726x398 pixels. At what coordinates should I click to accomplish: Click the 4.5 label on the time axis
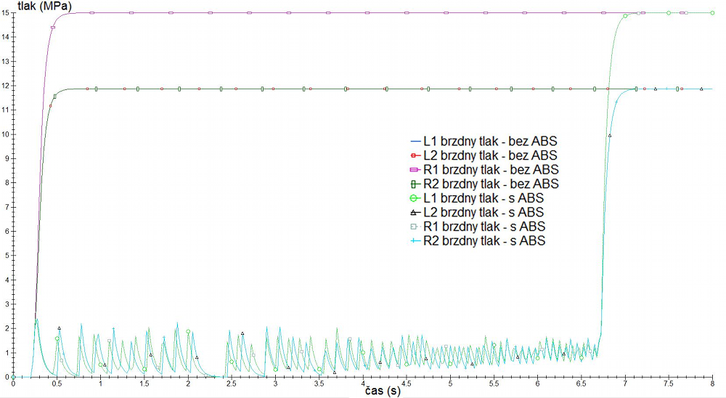407,383
